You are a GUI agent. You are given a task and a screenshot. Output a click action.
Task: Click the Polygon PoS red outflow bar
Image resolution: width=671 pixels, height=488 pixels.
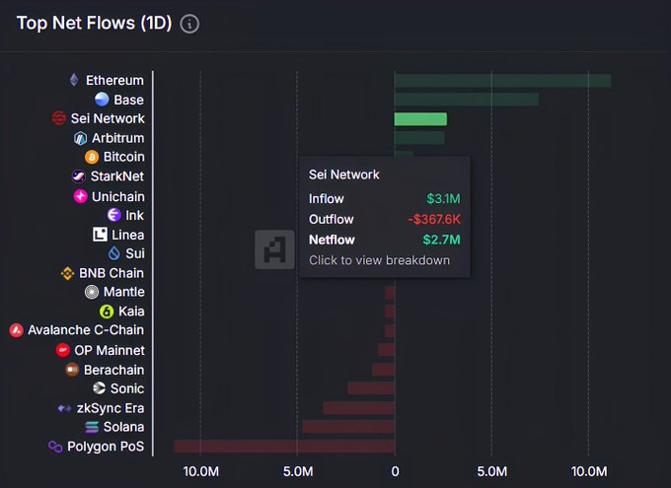pos(284,446)
